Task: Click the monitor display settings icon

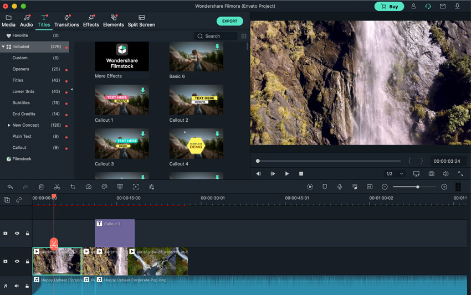Action: click(416, 174)
